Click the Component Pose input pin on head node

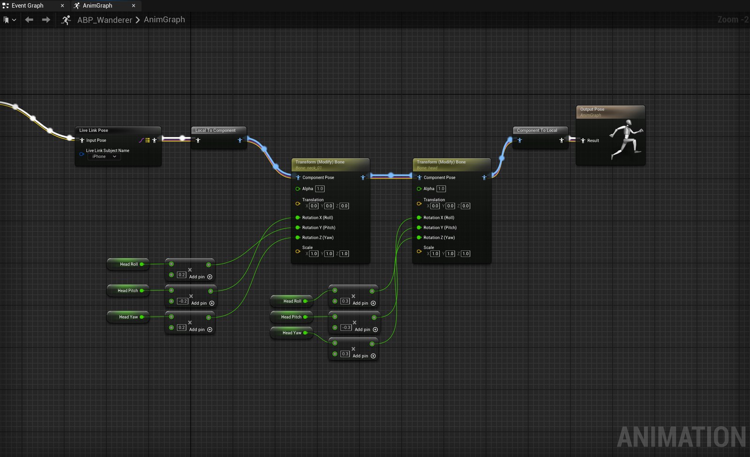(420, 178)
